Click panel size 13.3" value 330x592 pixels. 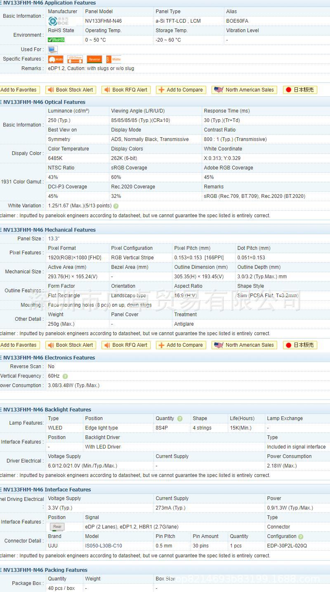pos(54,239)
